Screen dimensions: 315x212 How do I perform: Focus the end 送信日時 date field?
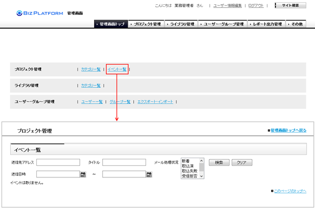click(x=124, y=174)
